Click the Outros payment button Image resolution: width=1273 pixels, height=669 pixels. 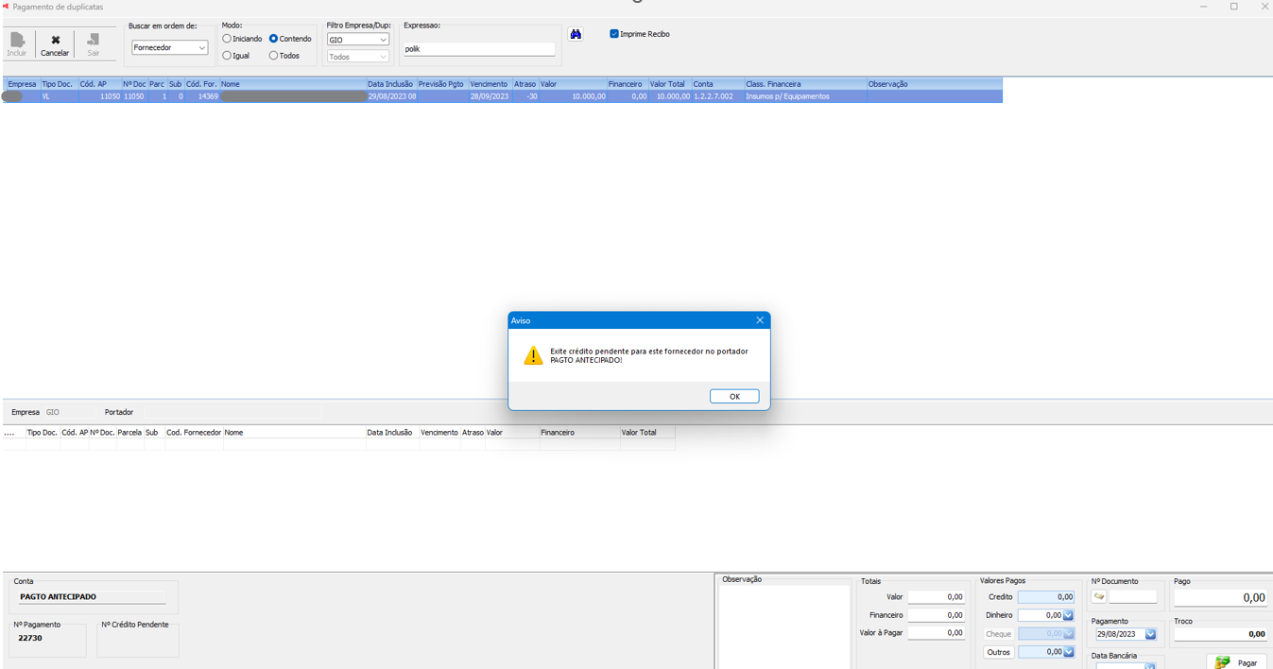[x=998, y=652]
